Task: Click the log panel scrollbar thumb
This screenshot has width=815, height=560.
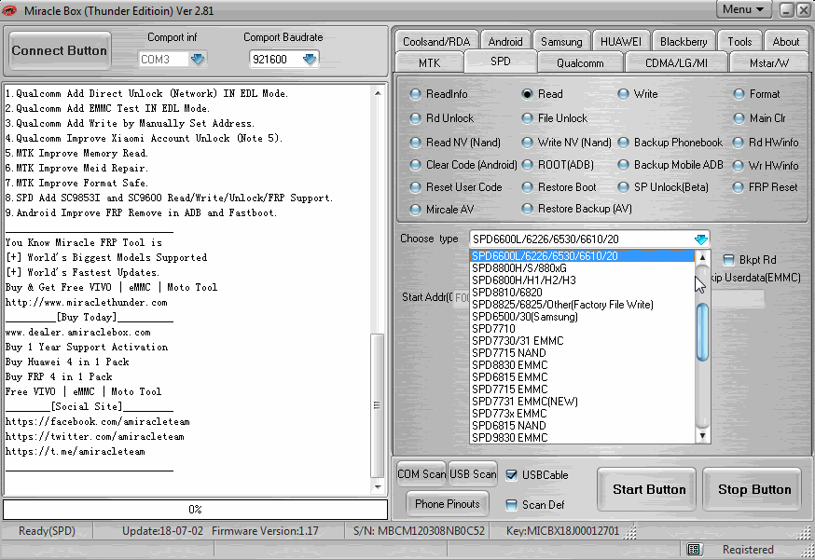Action: (378, 405)
